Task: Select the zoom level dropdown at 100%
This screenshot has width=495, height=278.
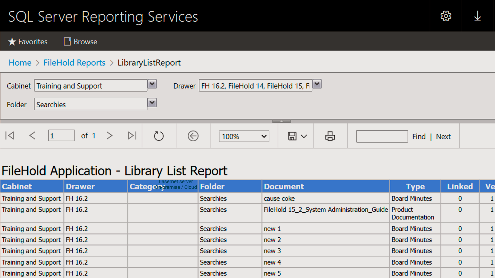Action: pyautogui.click(x=243, y=136)
